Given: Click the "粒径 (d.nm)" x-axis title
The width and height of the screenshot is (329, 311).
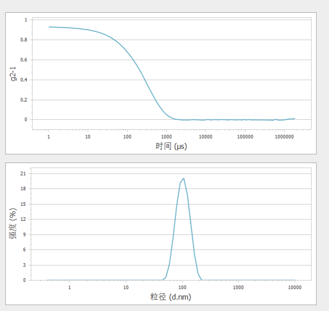Looking at the screenshot, I should click(x=171, y=297).
